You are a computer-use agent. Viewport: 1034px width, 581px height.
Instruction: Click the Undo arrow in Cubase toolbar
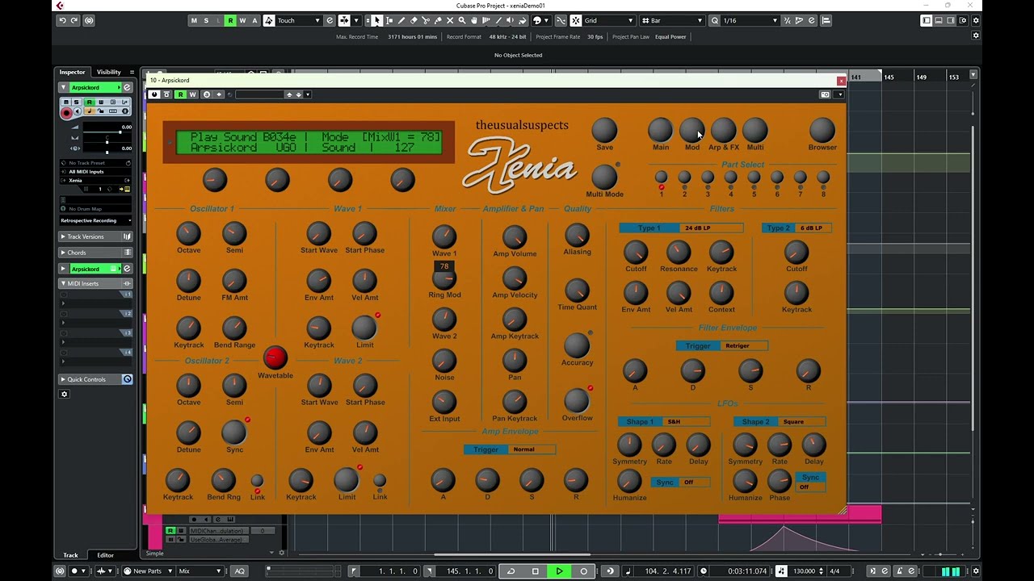click(62, 20)
